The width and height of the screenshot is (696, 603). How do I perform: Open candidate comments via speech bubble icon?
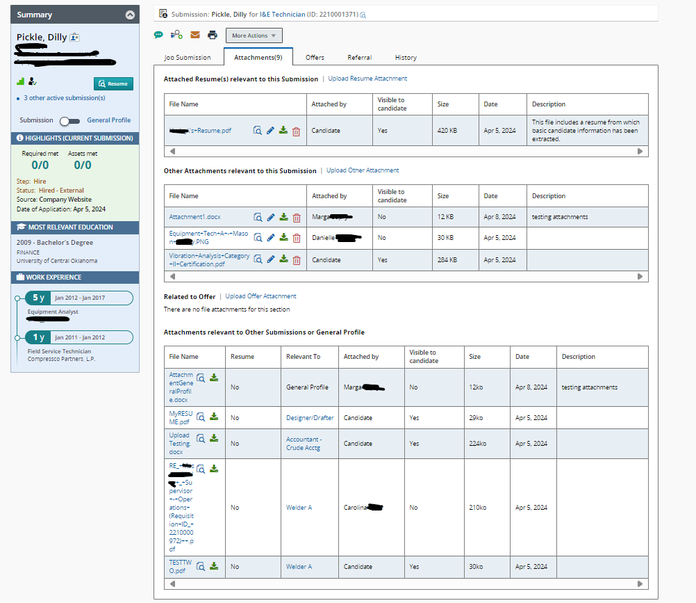point(158,35)
